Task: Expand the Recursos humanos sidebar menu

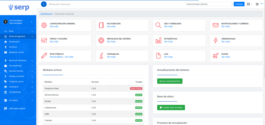Action: click(18, 60)
